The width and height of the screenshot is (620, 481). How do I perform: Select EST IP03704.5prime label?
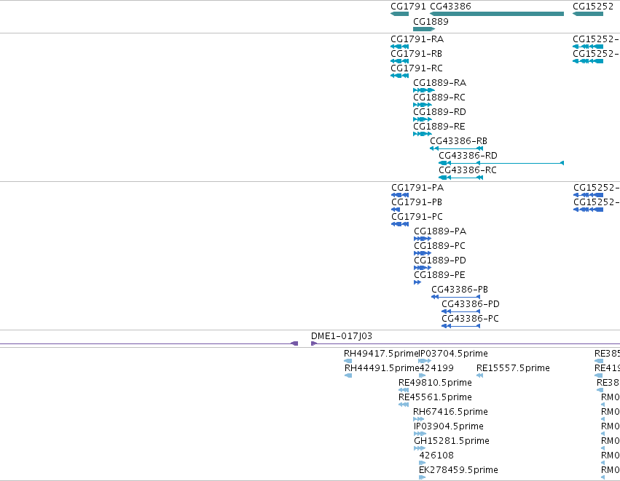(453, 354)
